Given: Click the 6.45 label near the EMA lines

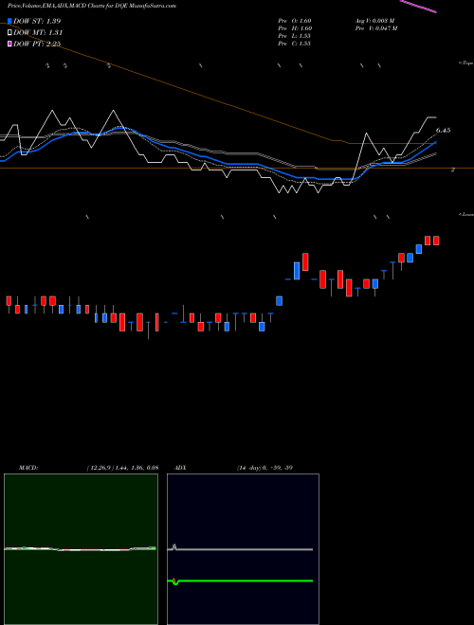Looking at the screenshot, I should 443,131.
